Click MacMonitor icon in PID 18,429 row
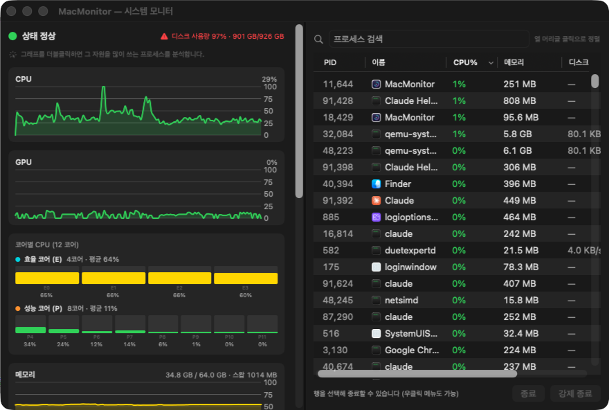The height and width of the screenshot is (410, 609). point(376,117)
